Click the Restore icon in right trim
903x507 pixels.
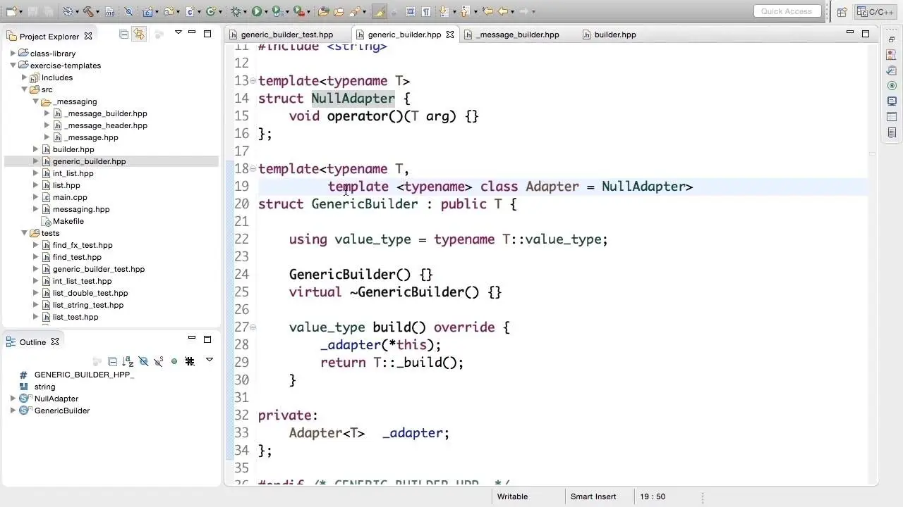tap(892, 39)
